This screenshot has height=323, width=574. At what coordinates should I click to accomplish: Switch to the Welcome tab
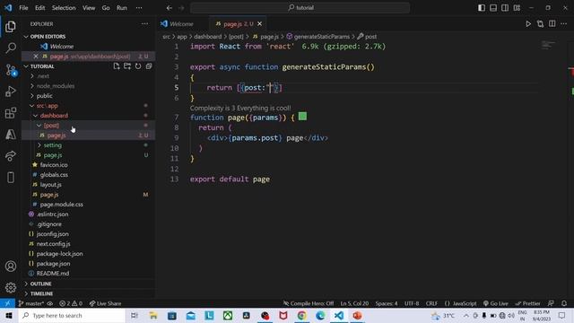pos(181,24)
